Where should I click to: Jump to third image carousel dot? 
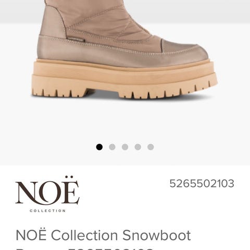click(x=125, y=147)
